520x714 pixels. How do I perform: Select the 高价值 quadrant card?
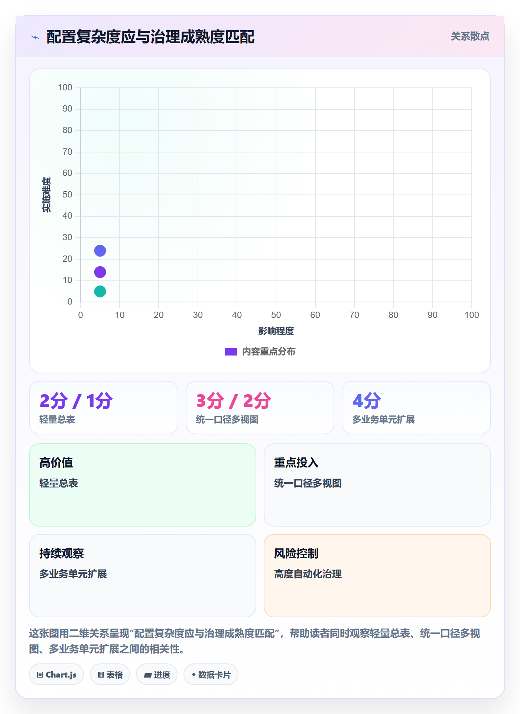[x=143, y=485]
